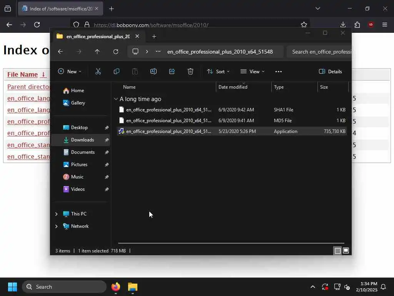
Task: Click Firefox icon in the taskbar
Action: click(x=116, y=287)
